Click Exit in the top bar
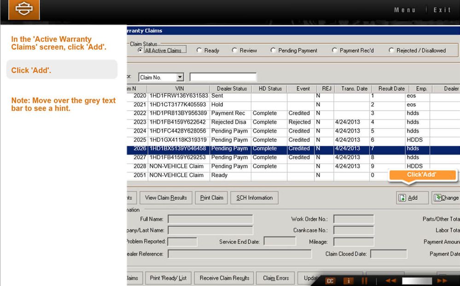 click(x=442, y=10)
